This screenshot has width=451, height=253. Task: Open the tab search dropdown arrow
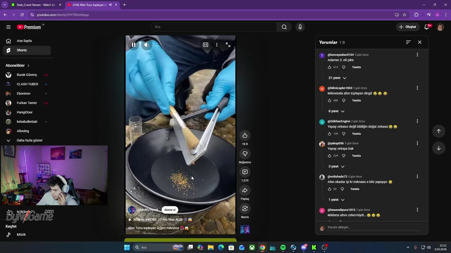(x=5, y=5)
